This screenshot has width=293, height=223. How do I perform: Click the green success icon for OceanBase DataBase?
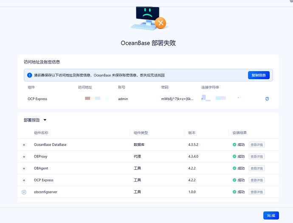(x=234, y=145)
